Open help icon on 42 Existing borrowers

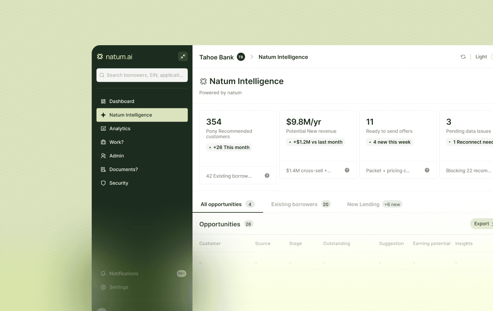coord(267,176)
